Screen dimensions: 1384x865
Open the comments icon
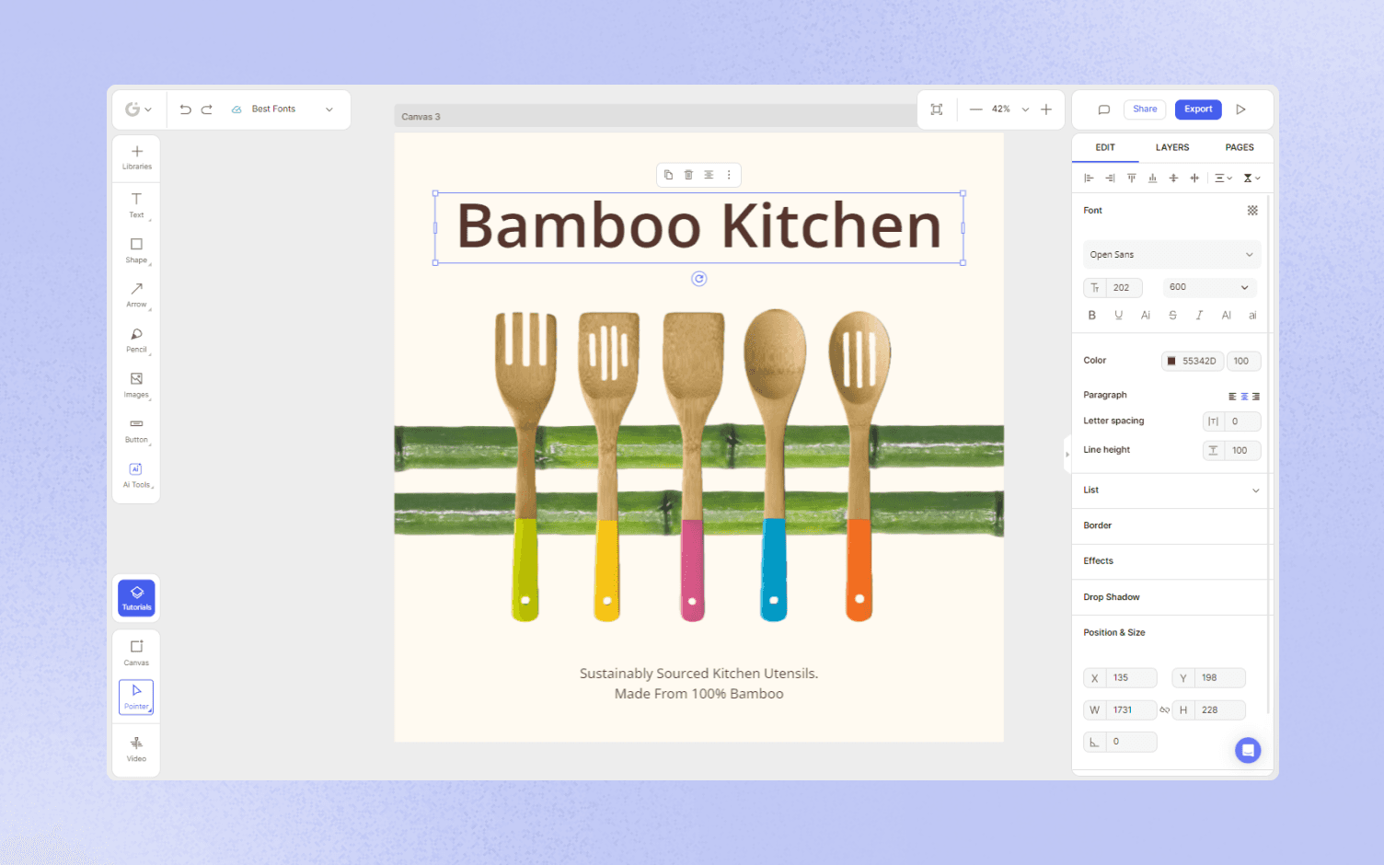1104,110
